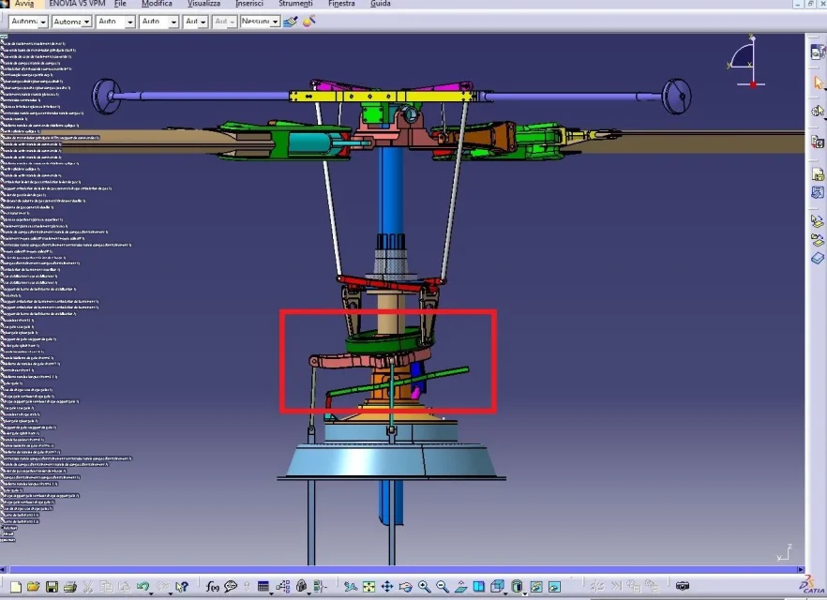Open the Aut point symbol dropdown
This screenshot has height=600, width=827.
[203, 22]
